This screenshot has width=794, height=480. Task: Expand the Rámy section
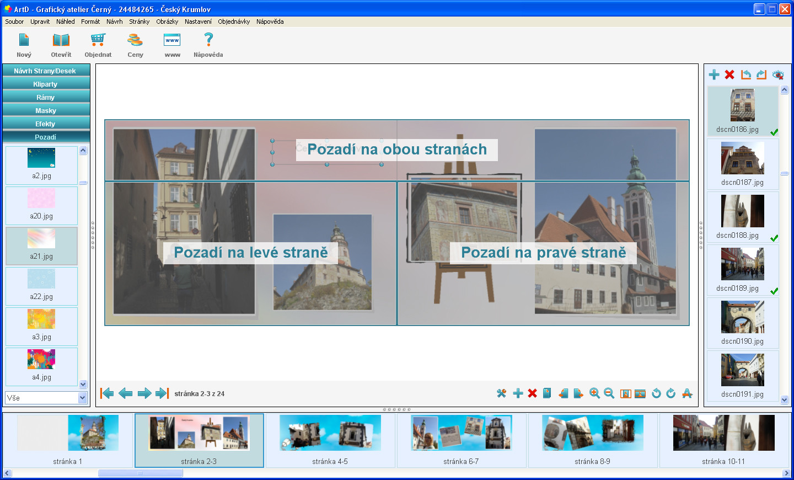(46, 97)
